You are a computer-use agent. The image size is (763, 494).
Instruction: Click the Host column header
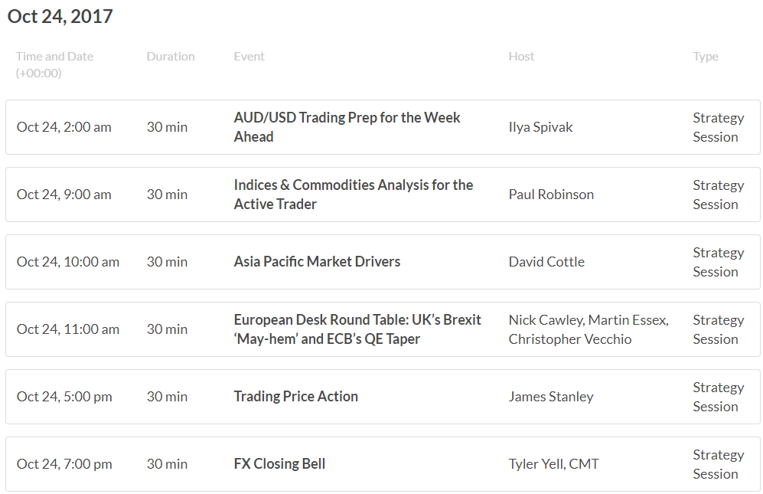(521, 57)
